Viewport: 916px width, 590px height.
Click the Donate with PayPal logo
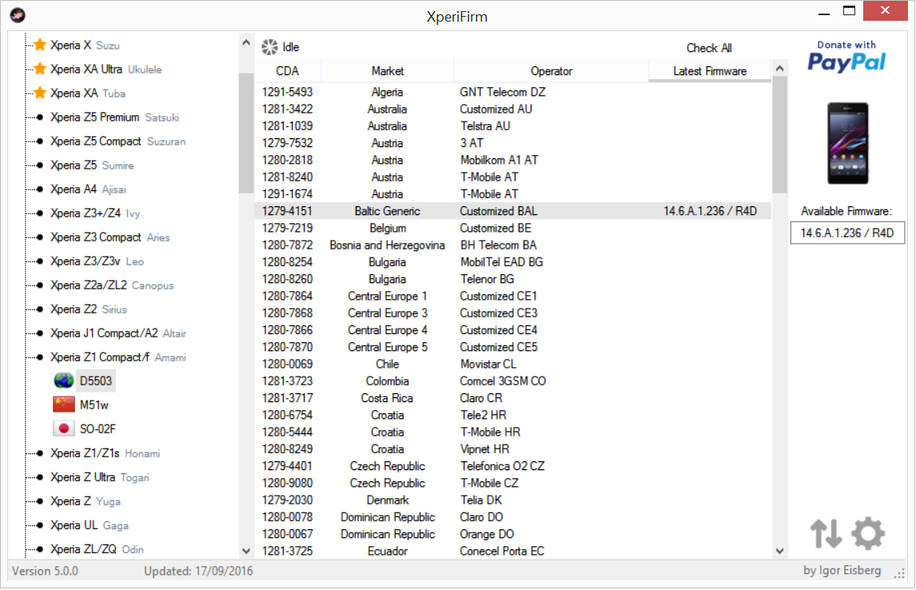[846, 57]
